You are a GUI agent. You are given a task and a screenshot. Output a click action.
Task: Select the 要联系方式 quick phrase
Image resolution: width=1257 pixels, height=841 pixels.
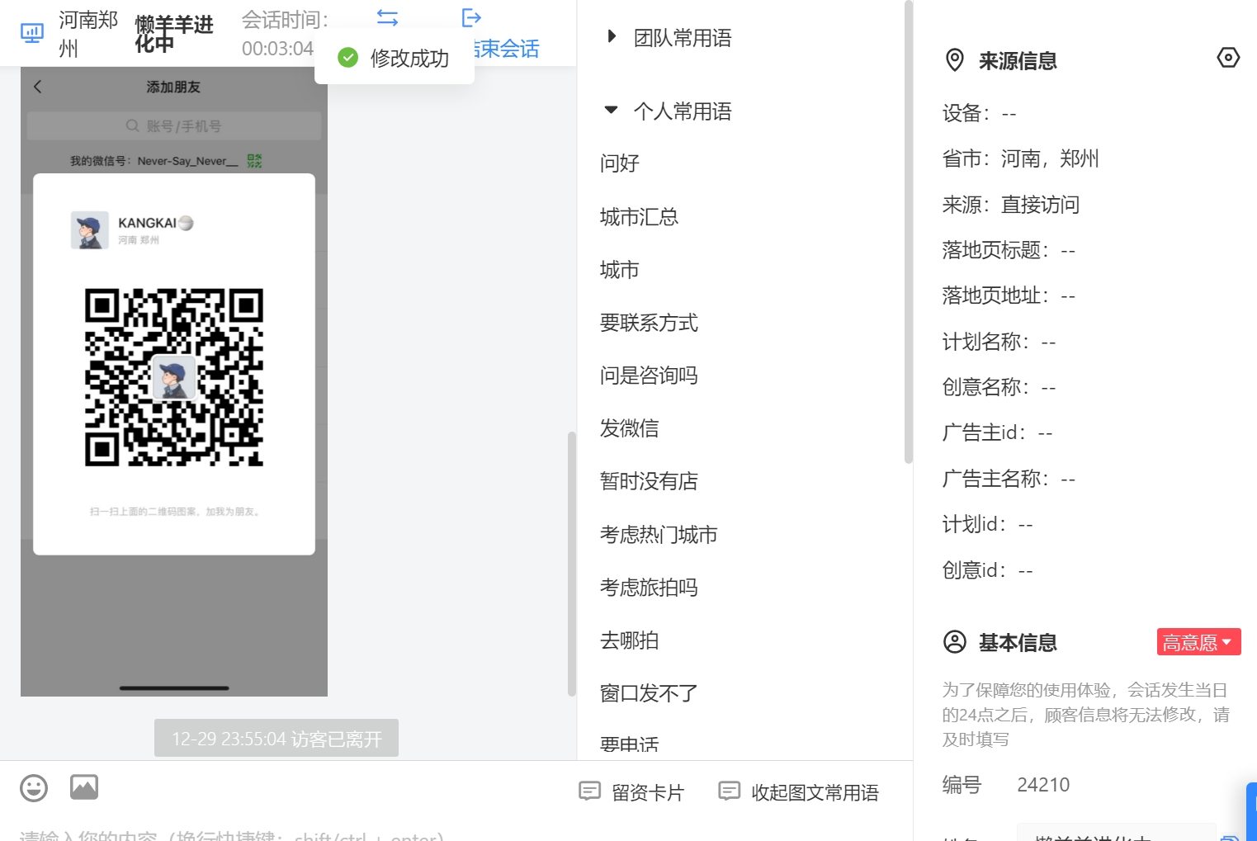(649, 323)
